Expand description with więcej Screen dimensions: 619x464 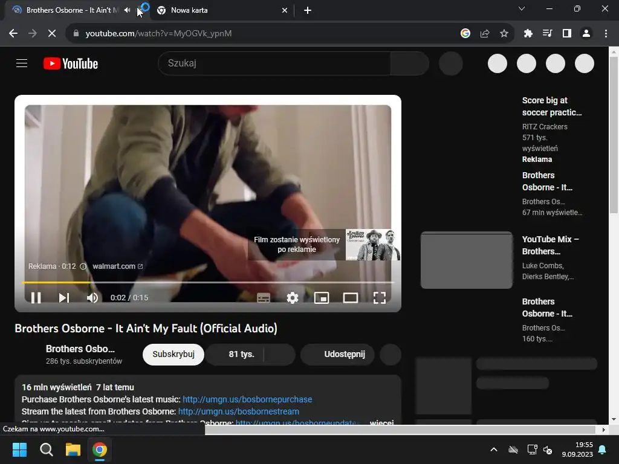coord(381,422)
